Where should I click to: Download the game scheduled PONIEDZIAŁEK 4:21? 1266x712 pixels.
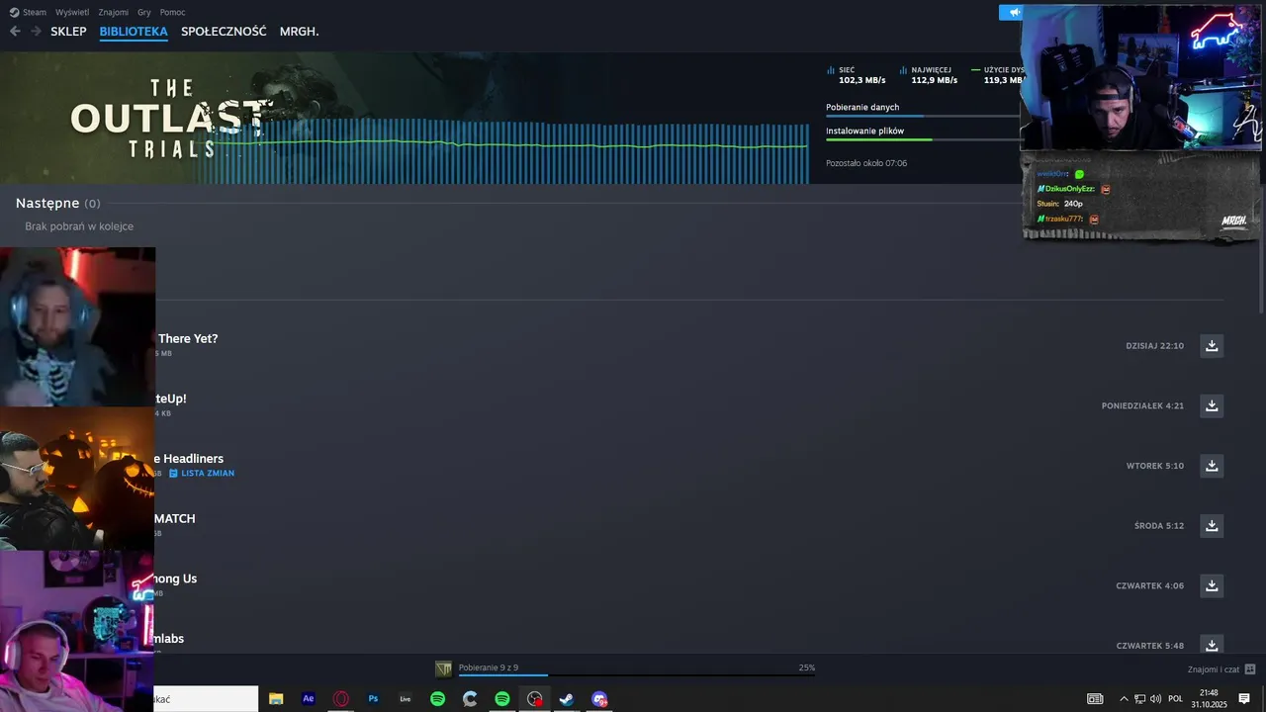point(1212,405)
